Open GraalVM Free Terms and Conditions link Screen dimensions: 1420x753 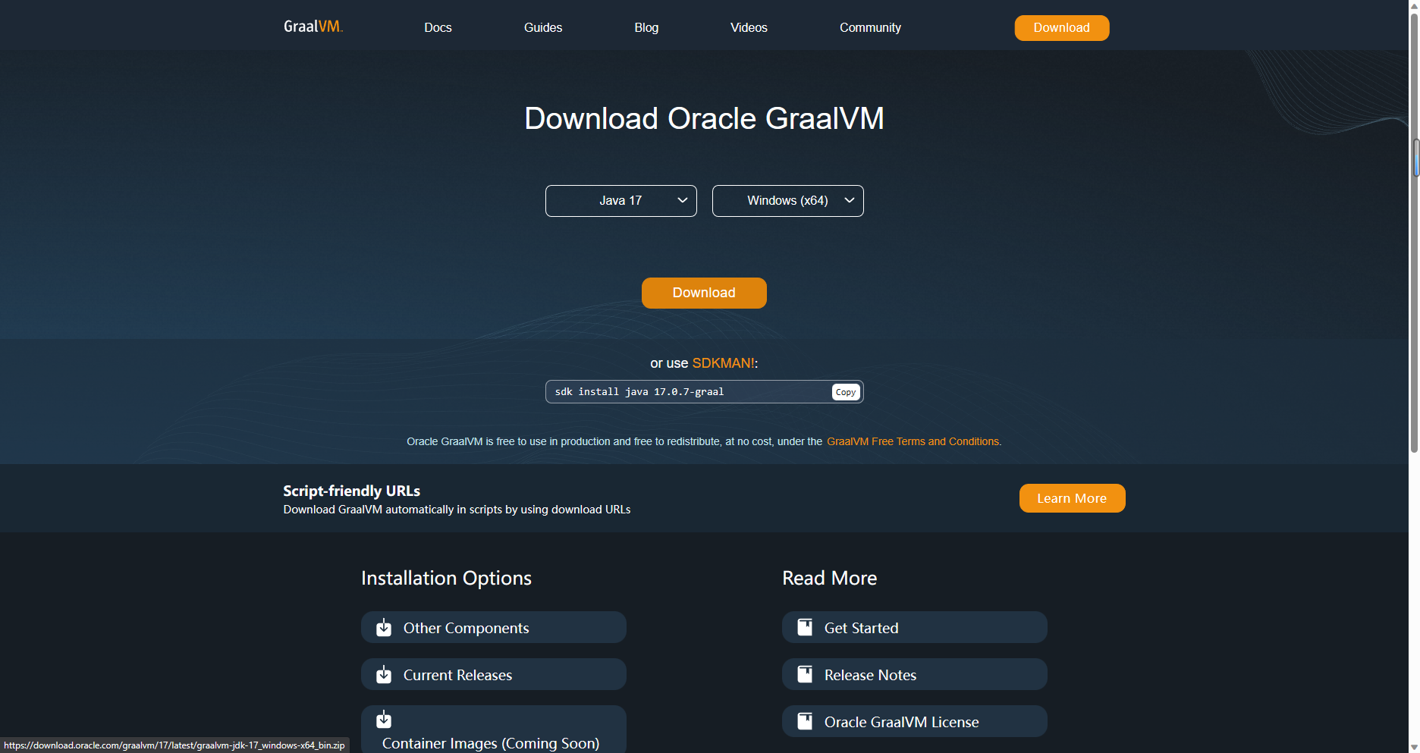click(913, 441)
